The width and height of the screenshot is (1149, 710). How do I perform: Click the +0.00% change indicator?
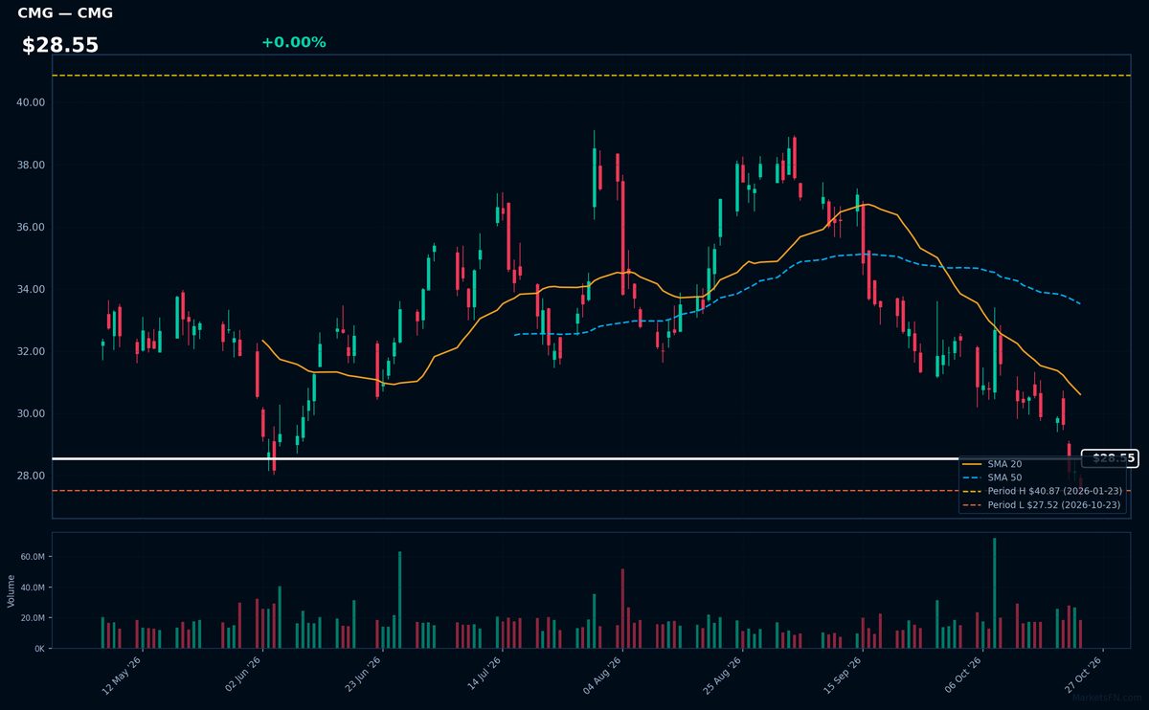pyautogui.click(x=293, y=42)
